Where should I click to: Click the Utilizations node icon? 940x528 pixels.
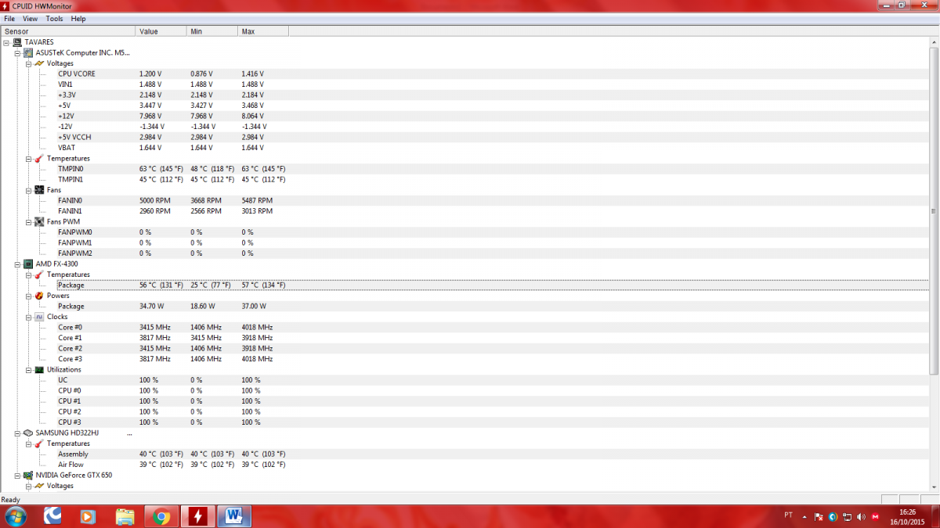(39, 369)
